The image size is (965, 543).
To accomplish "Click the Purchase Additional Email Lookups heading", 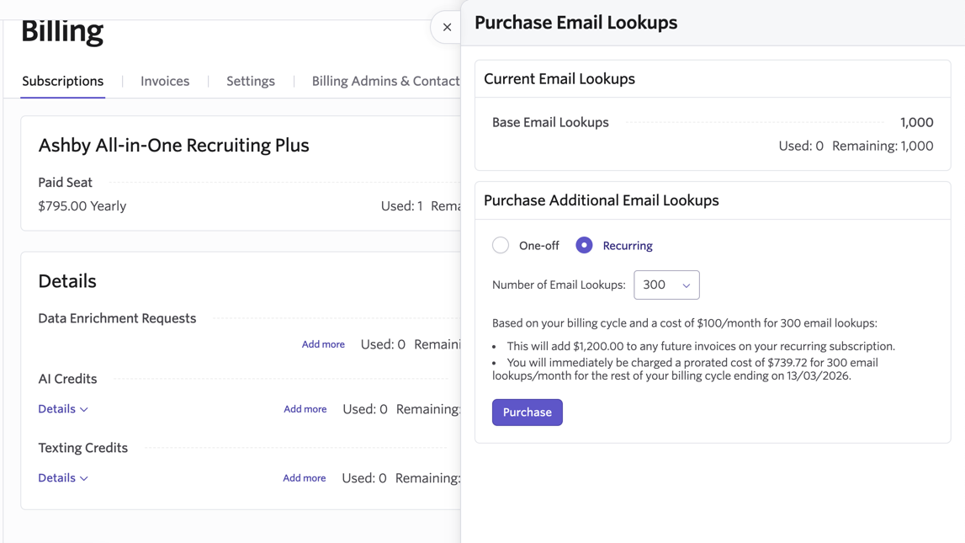I will click(x=602, y=200).
